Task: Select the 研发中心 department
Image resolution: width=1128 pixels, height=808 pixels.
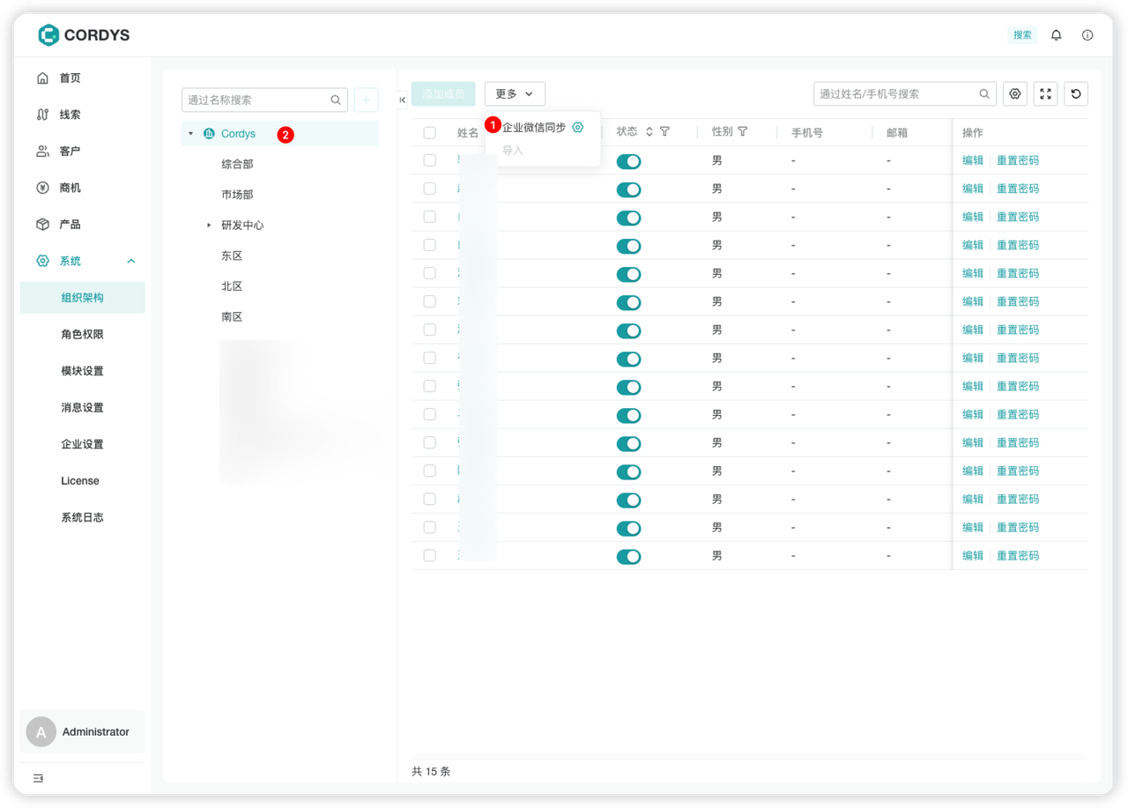Action: point(242,226)
